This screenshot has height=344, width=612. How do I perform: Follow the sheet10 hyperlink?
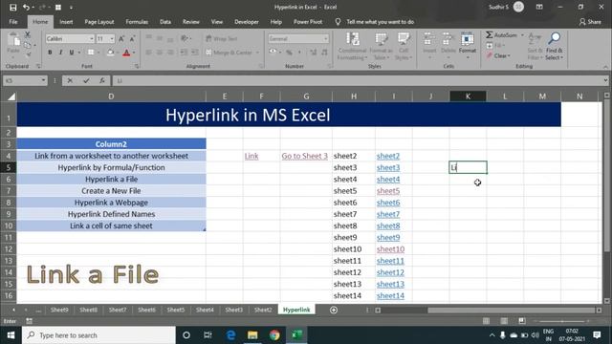point(390,248)
